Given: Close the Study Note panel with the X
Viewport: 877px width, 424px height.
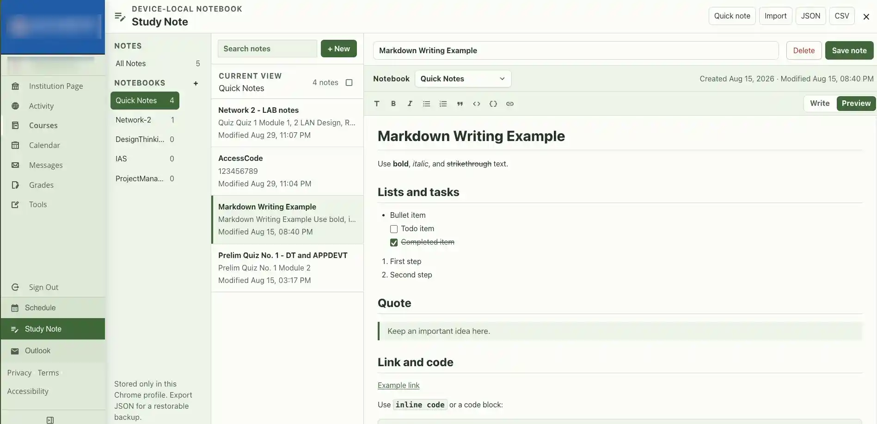Looking at the screenshot, I should click(866, 17).
